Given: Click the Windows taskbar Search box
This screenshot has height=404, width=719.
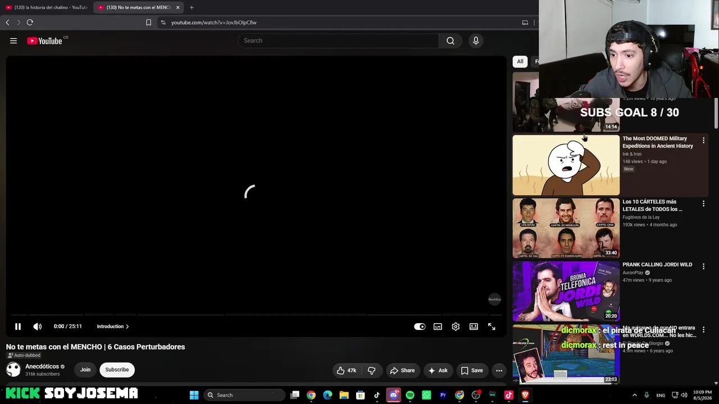Looking at the screenshot, I should (x=245, y=395).
